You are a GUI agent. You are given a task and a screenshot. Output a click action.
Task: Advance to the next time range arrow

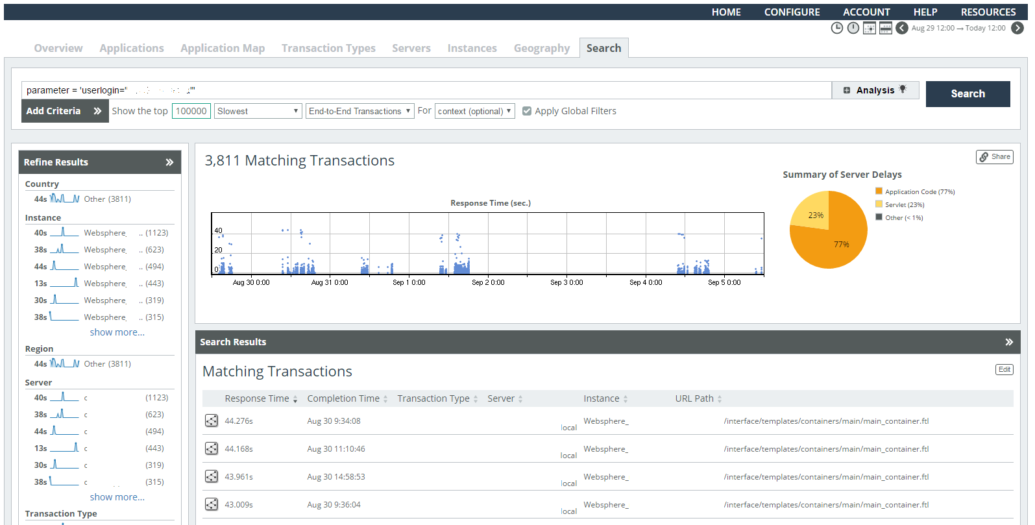(1017, 28)
